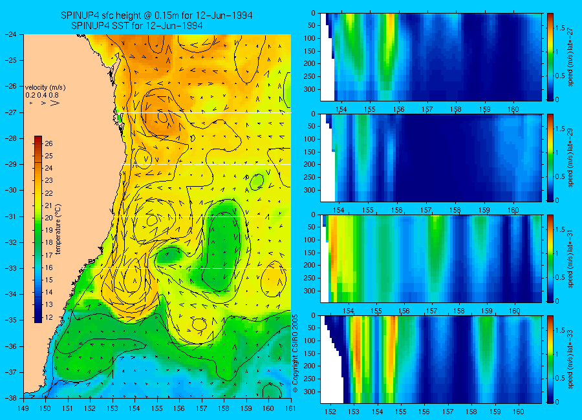Click the "149" longitude tick on the map
This screenshot has width=582, height=420.
coord(24,408)
